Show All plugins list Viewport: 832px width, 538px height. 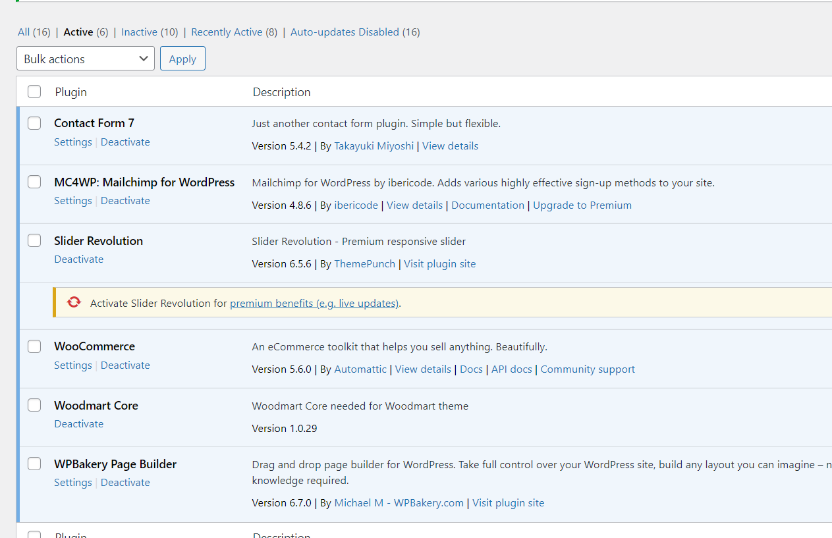pos(24,32)
